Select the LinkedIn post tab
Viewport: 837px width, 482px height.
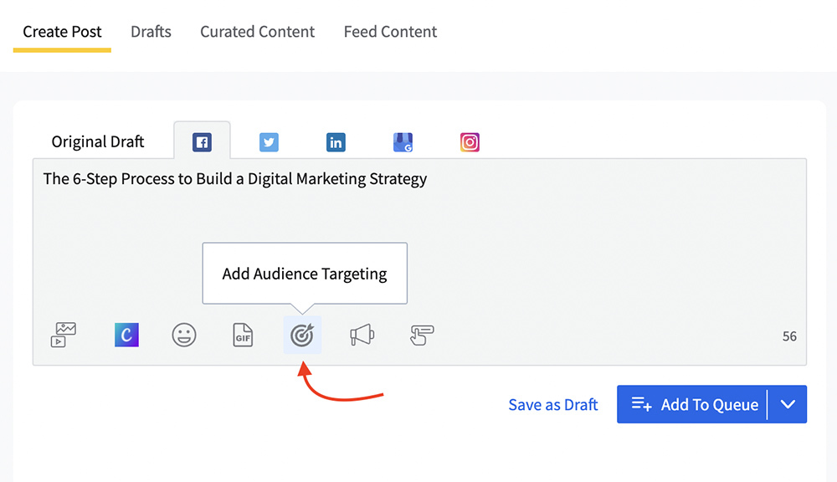[336, 142]
